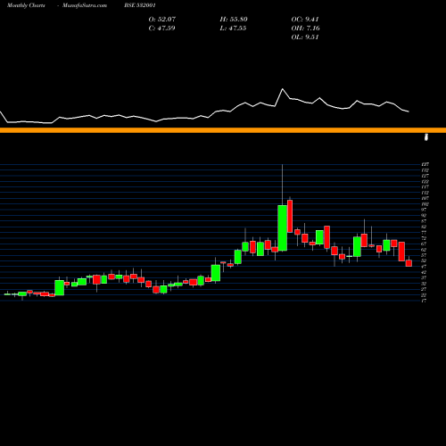Select the OL: 9.51 value
This screenshot has width=446, height=446.
(x=305, y=37)
